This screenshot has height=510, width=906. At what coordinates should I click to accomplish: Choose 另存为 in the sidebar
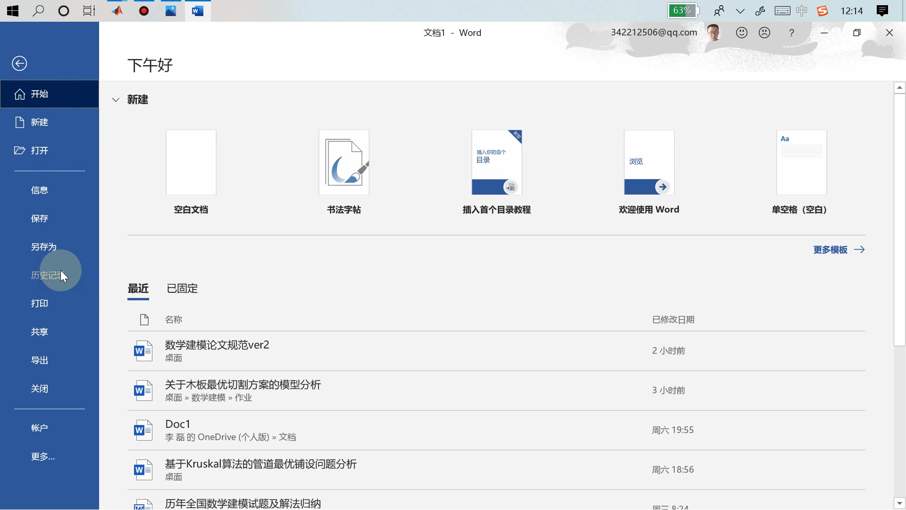[x=50, y=247]
